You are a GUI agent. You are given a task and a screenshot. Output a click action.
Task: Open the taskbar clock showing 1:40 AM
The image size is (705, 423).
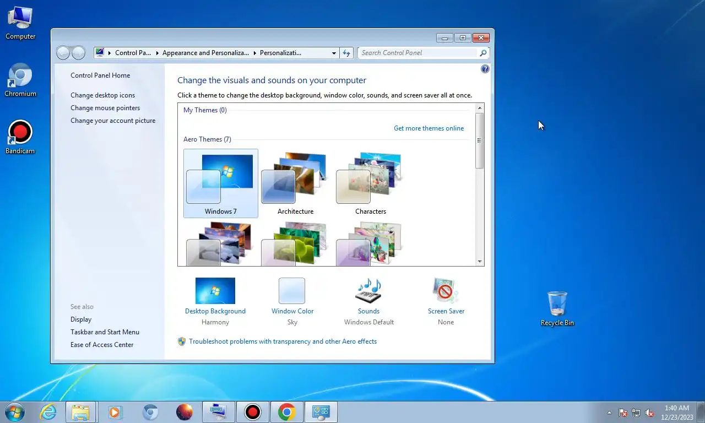[x=677, y=413]
